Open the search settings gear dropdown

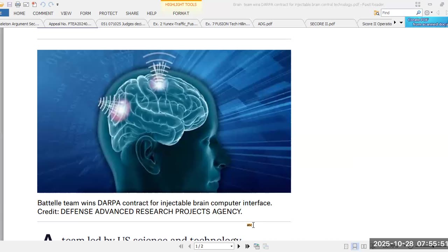428,13
